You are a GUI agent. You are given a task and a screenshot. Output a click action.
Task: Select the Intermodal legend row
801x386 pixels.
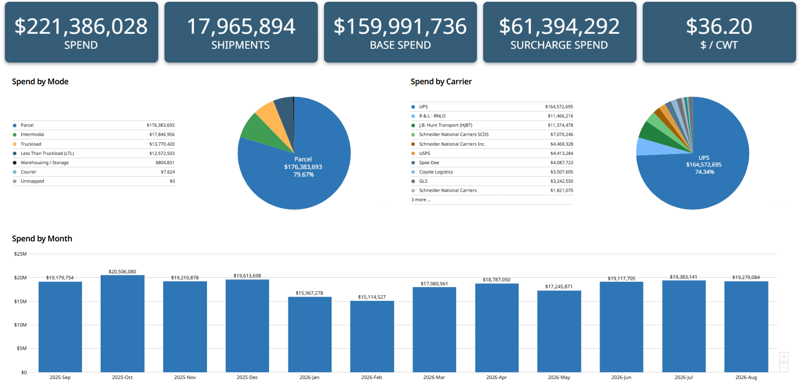[94, 134]
